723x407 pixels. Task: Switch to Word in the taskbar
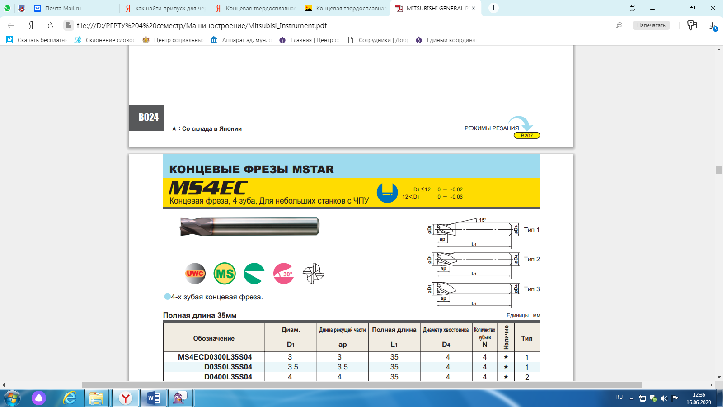(x=154, y=398)
